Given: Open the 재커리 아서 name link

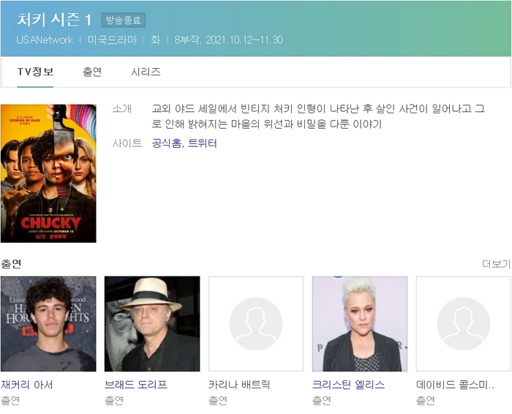Looking at the screenshot, I should pyautogui.click(x=27, y=385).
